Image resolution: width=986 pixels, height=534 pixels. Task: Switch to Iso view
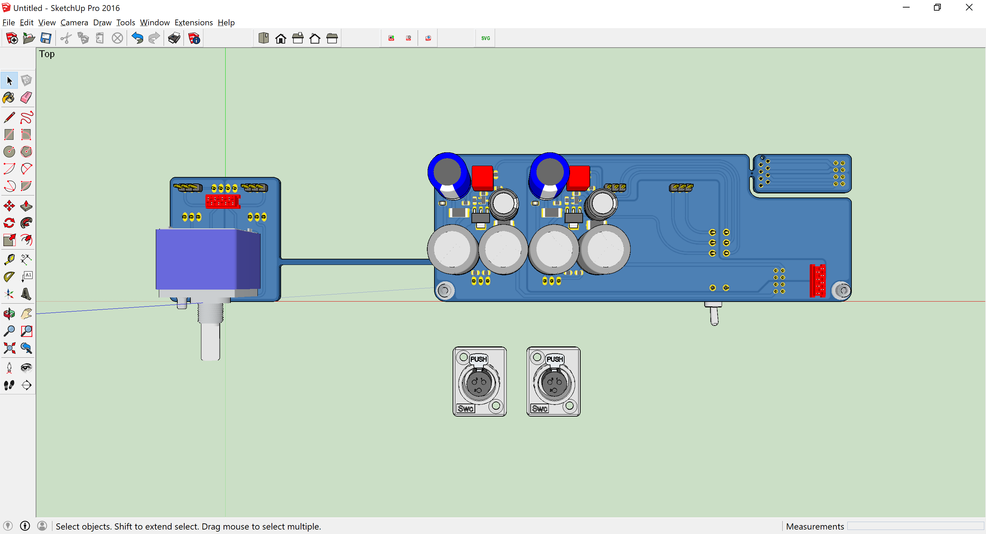click(264, 38)
